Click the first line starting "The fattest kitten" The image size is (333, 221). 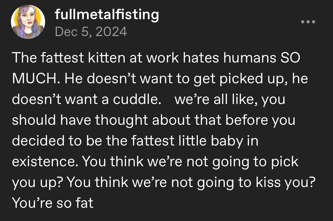[x=156, y=58]
